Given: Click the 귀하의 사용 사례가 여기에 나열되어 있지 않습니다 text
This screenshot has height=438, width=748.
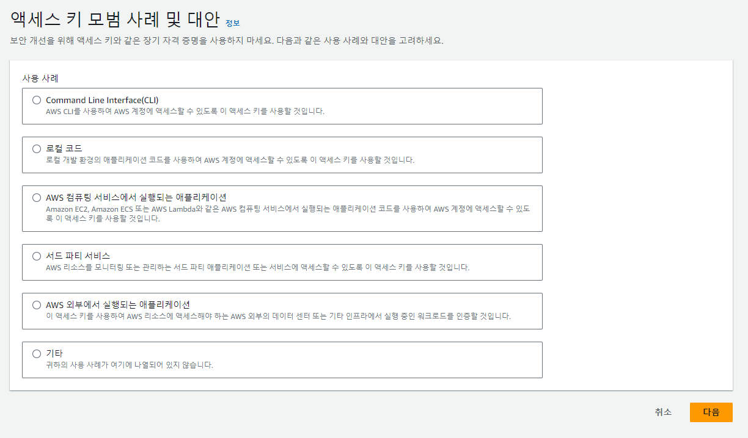Looking at the screenshot, I should tap(130, 365).
